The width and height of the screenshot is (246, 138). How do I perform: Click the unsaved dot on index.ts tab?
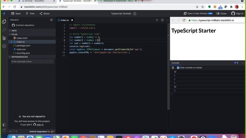pyautogui.click(x=72, y=20)
